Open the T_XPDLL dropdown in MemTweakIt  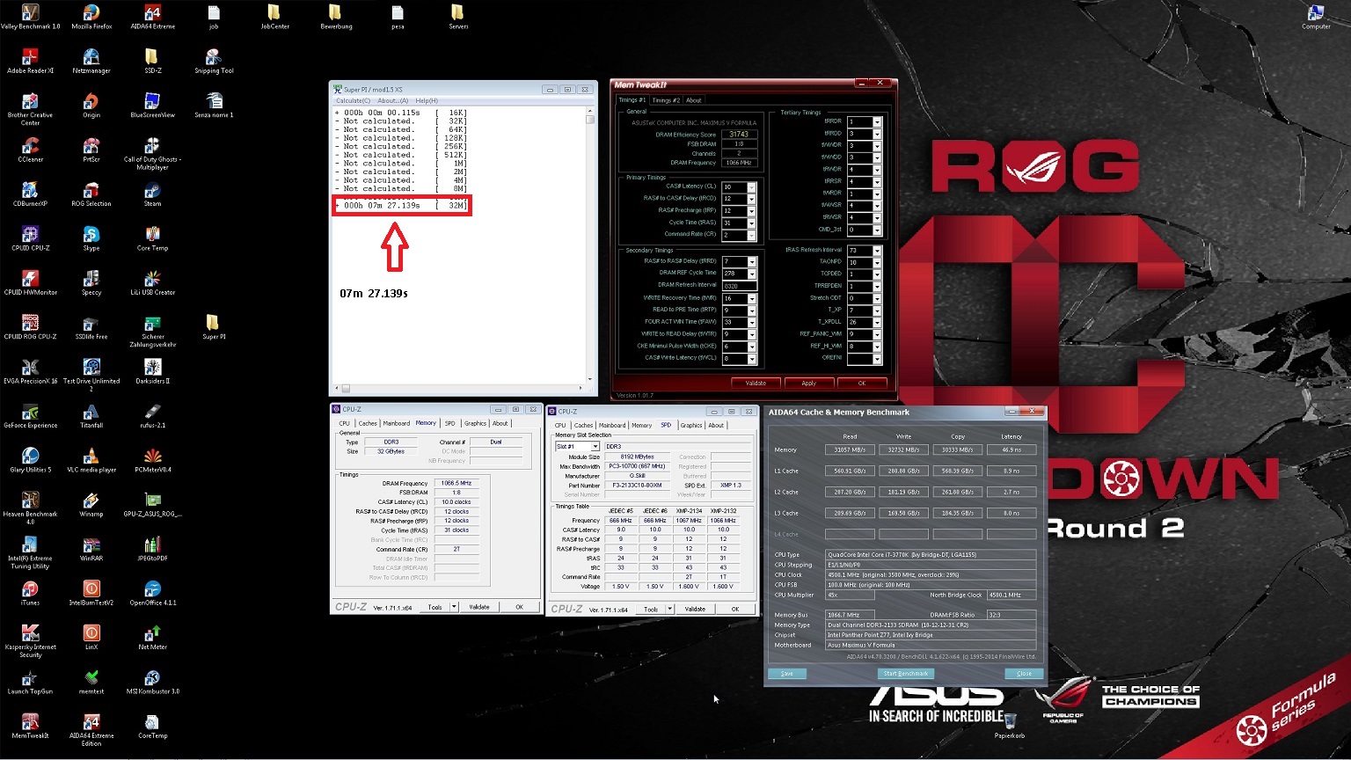(x=877, y=322)
